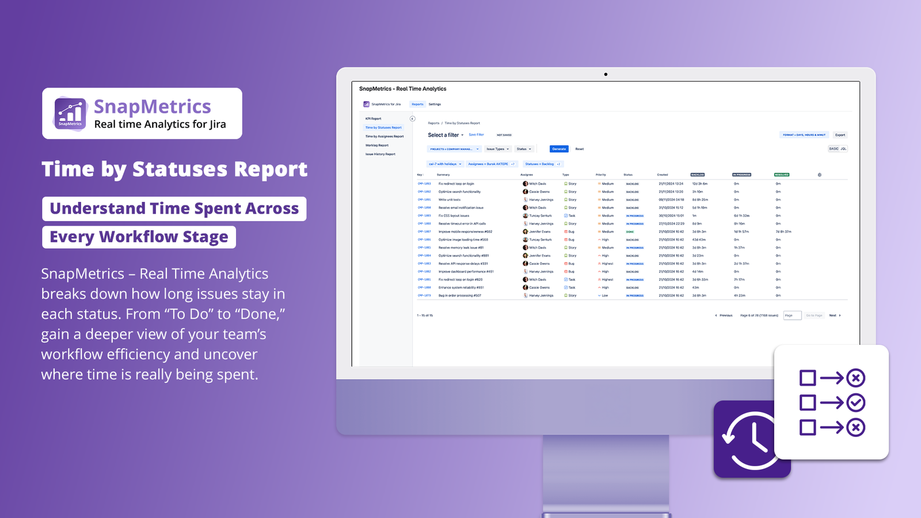Open issue key link of Fix redirect loop on login

(x=424, y=184)
